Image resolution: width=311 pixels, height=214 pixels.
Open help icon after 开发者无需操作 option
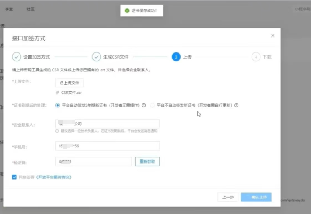pyautogui.click(x=144, y=105)
